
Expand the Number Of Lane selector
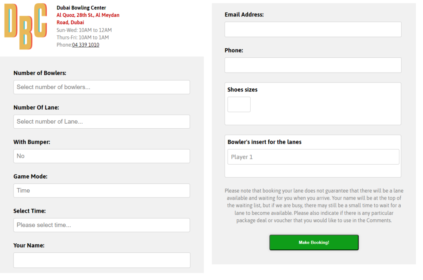point(102,122)
